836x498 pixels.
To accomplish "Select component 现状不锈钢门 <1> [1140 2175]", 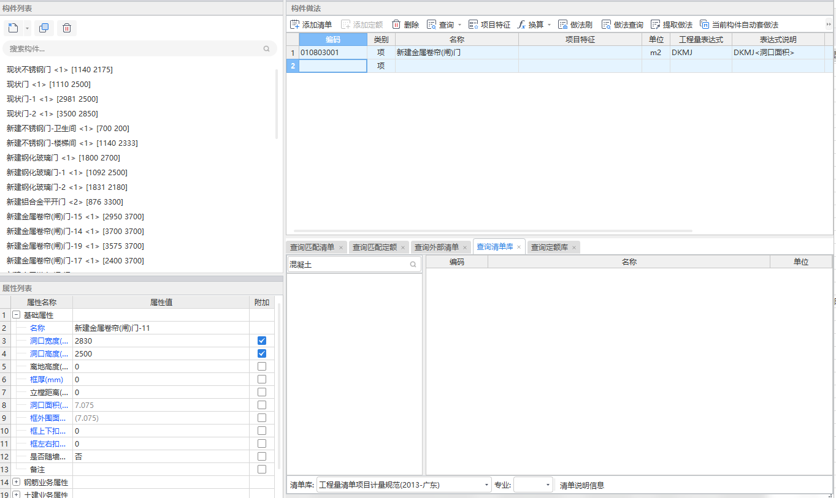I will click(x=59, y=70).
